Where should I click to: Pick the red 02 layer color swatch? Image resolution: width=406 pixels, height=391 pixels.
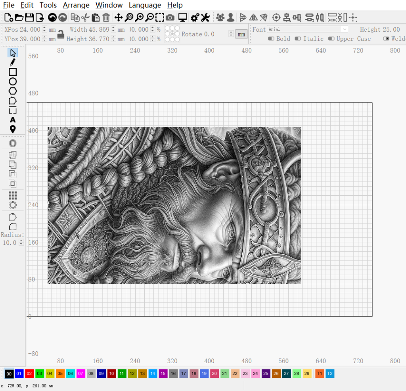tap(29, 374)
